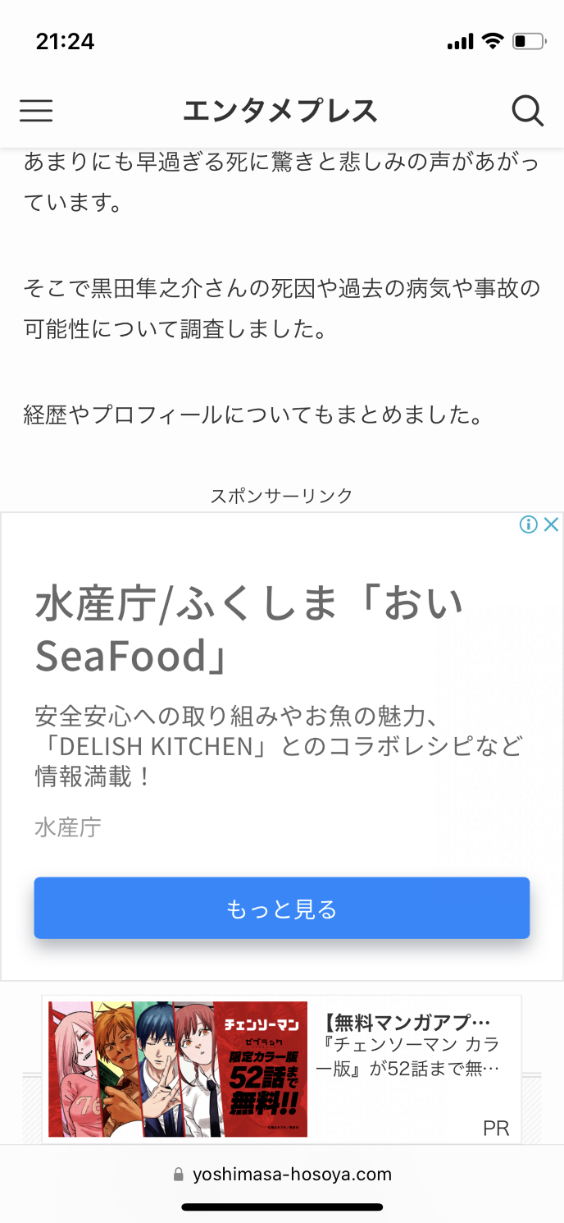Open the hamburger navigation menu
The image size is (564, 1223).
(36, 111)
